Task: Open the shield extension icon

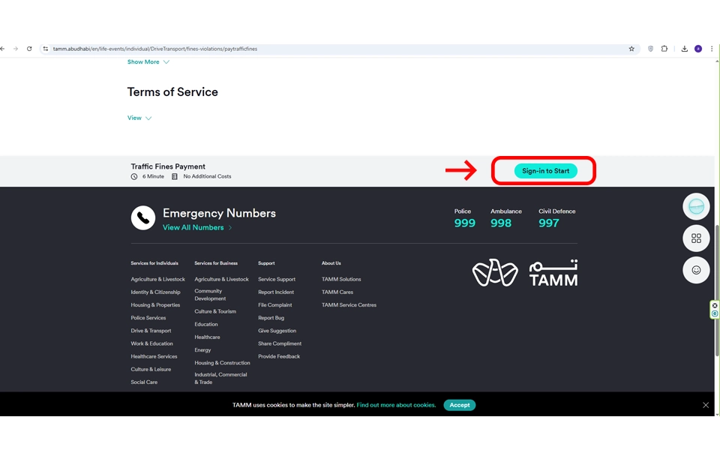Action: click(x=650, y=49)
